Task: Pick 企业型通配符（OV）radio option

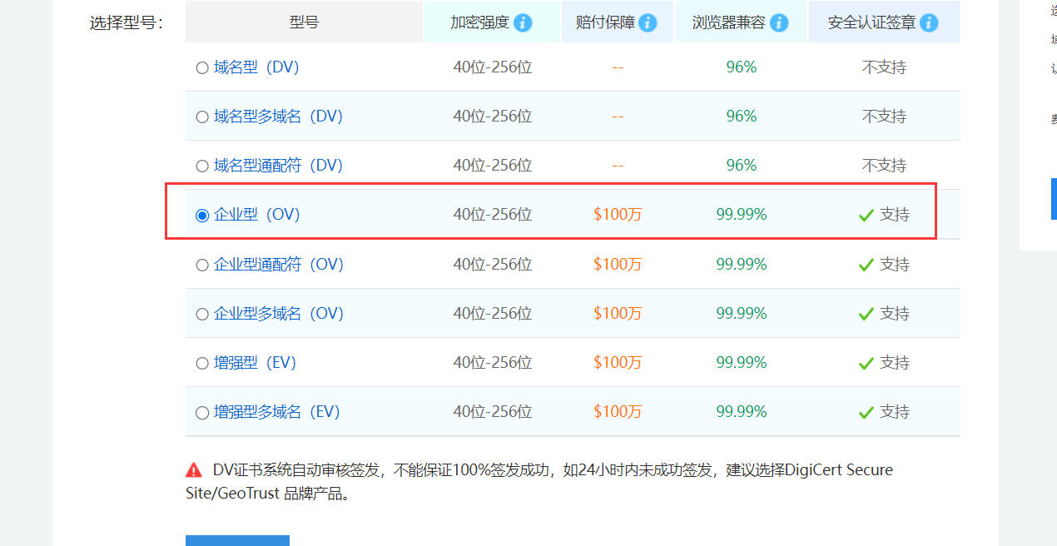Action: (202, 266)
